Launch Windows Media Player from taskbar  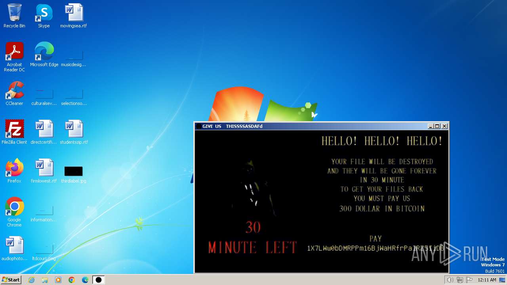tap(58, 280)
